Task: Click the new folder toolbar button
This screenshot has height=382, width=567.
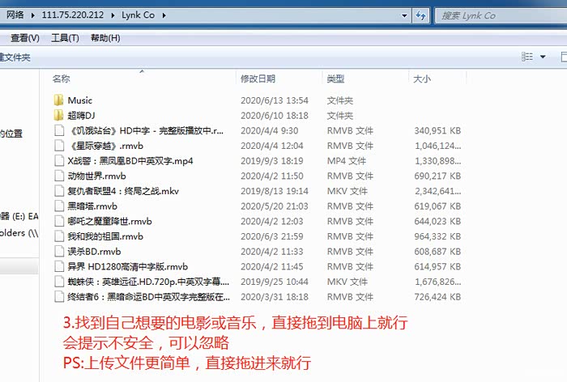Action: 15,57
